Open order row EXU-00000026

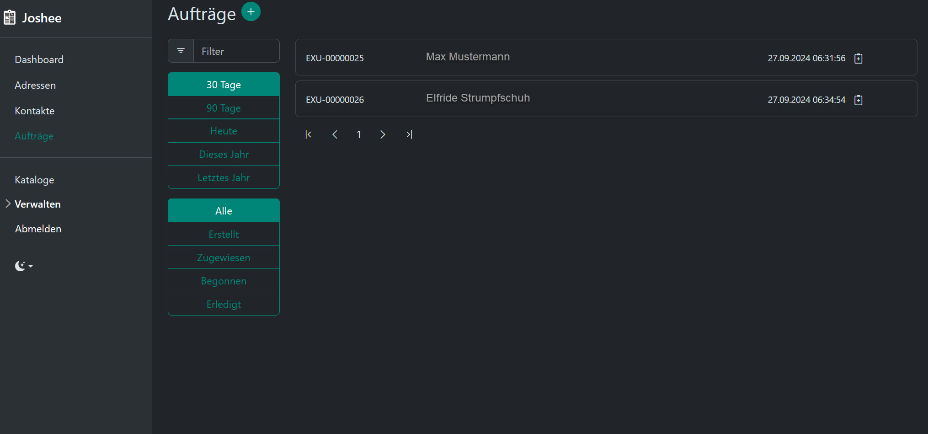pyautogui.click(x=606, y=99)
